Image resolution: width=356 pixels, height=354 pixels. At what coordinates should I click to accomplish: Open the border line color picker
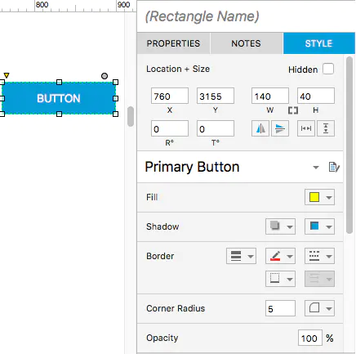280,256
